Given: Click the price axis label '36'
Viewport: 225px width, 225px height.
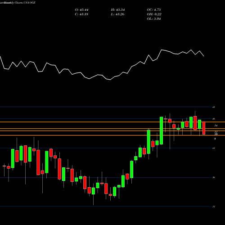Looking at the screenshot, I should (x=214, y=177).
